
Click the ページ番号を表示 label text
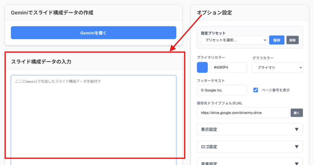(x=275, y=90)
